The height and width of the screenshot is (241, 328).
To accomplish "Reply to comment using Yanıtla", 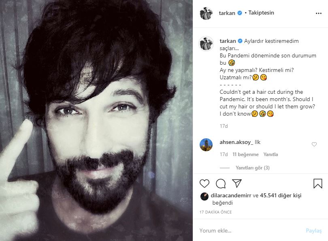I will (x=270, y=154).
